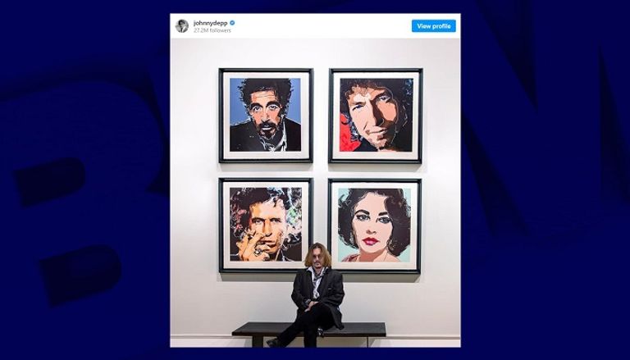Click the round profile avatar thumbnail
The width and height of the screenshot is (630, 360).
point(182,26)
